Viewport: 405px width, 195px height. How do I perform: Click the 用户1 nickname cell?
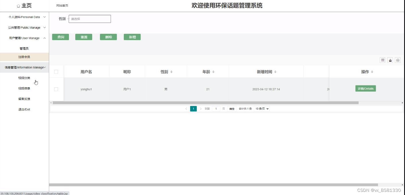coord(127,89)
